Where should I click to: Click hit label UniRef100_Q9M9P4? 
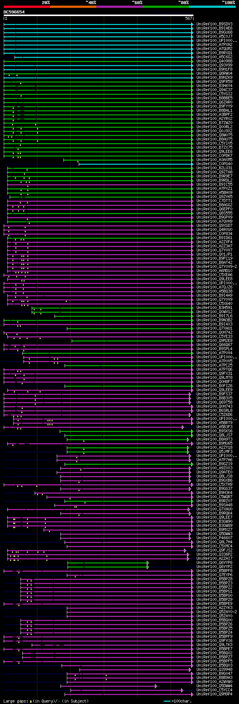[214, 694]
